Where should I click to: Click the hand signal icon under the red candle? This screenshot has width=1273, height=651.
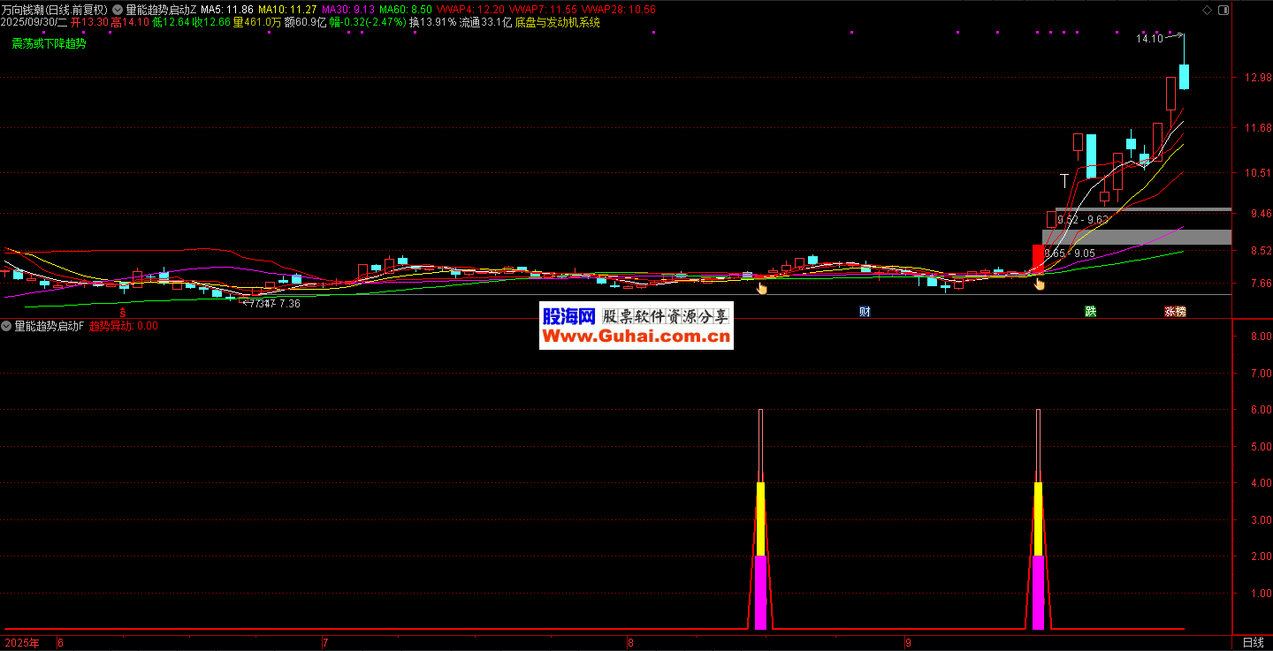point(1040,284)
